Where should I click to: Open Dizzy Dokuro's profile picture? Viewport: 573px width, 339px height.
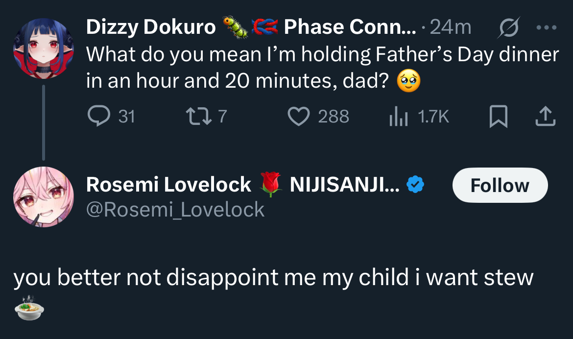43,48
